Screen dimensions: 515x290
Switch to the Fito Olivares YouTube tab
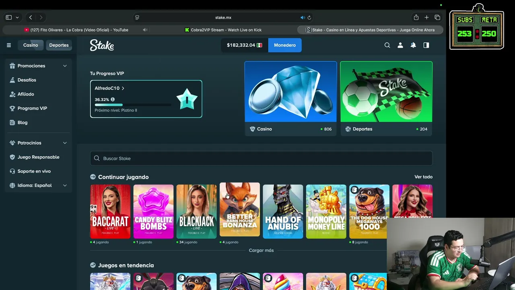76,30
